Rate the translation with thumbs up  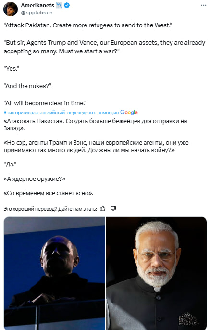tap(102, 209)
